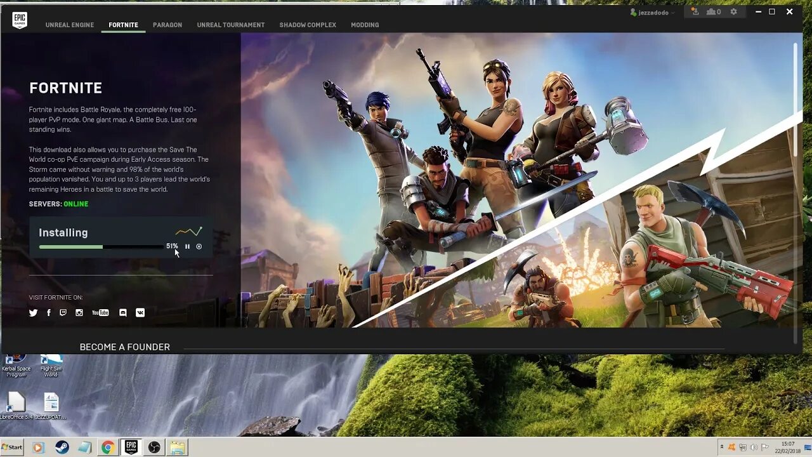Open the notepad icon in taskbar

(85, 447)
